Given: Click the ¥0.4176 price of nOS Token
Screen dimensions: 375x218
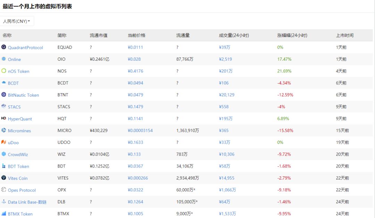Looking at the screenshot, I should click(135, 71).
